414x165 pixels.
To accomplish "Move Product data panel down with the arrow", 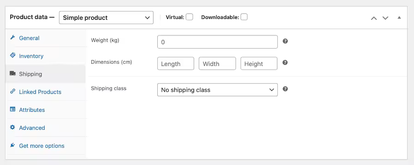I will tap(385, 18).
